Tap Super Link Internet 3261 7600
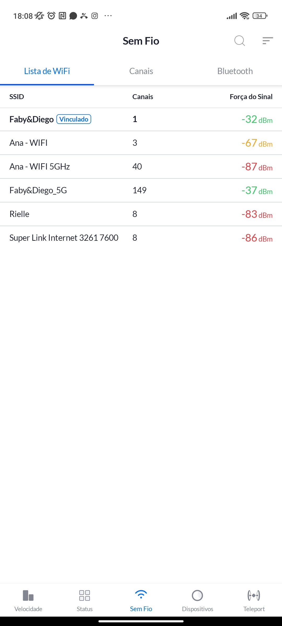Screen dimensions: 282x626 click(x=64, y=238)
